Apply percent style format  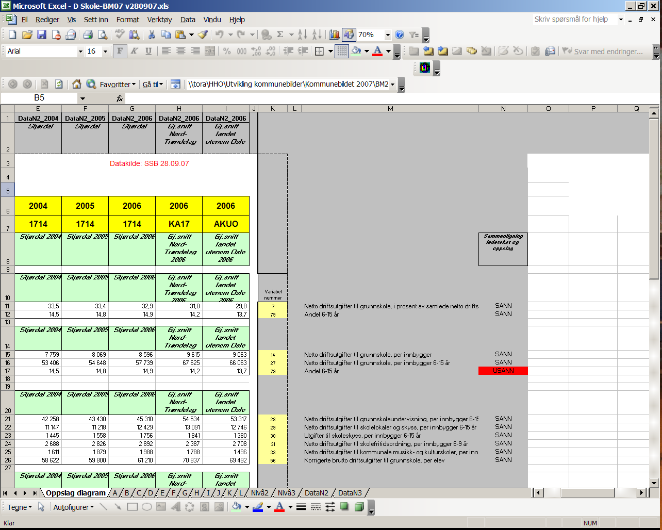pos(227,51)
